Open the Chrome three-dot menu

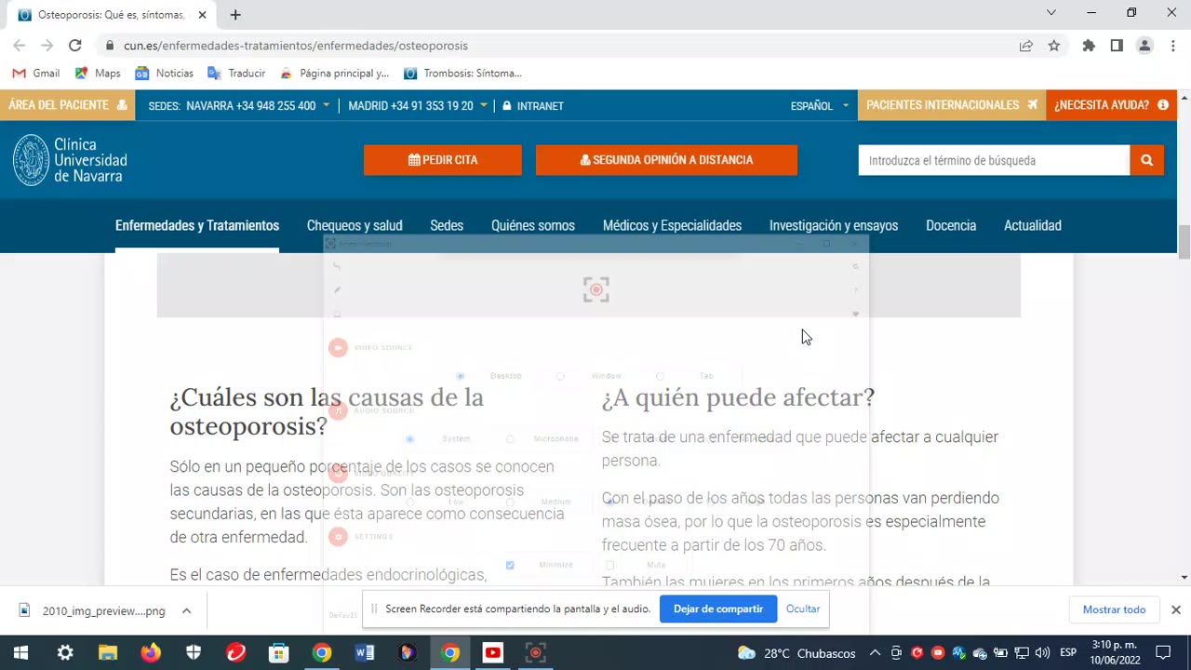(x=1172, y=46)
